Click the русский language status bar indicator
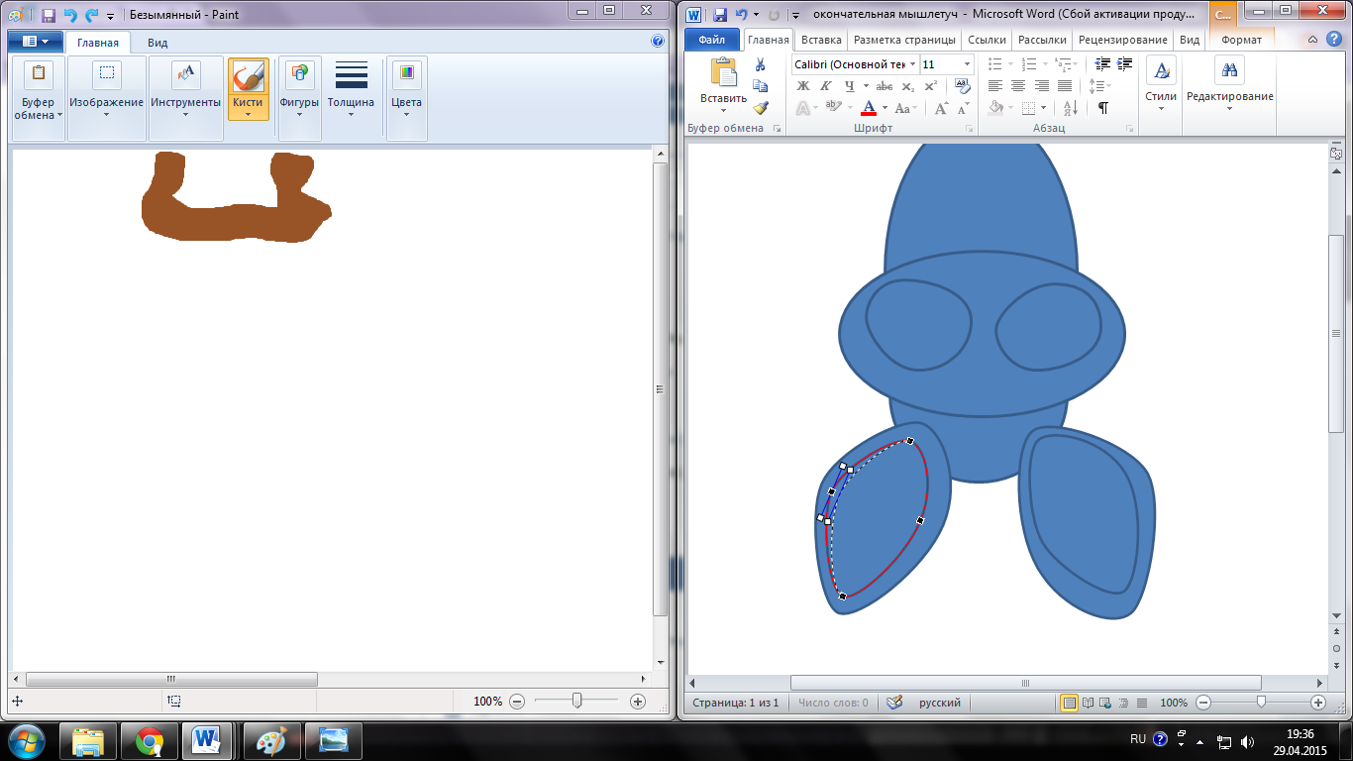Image resolution: width=1353 pixels, height=761 pixels. [x=940, y=703]
